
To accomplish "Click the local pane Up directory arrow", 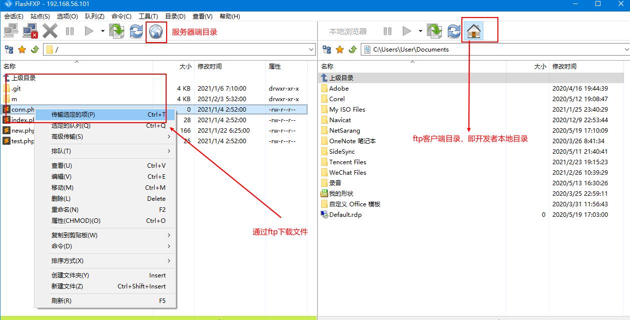I will [352, 50].
